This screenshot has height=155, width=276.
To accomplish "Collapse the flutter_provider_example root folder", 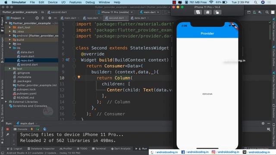I will pos(6,23).
